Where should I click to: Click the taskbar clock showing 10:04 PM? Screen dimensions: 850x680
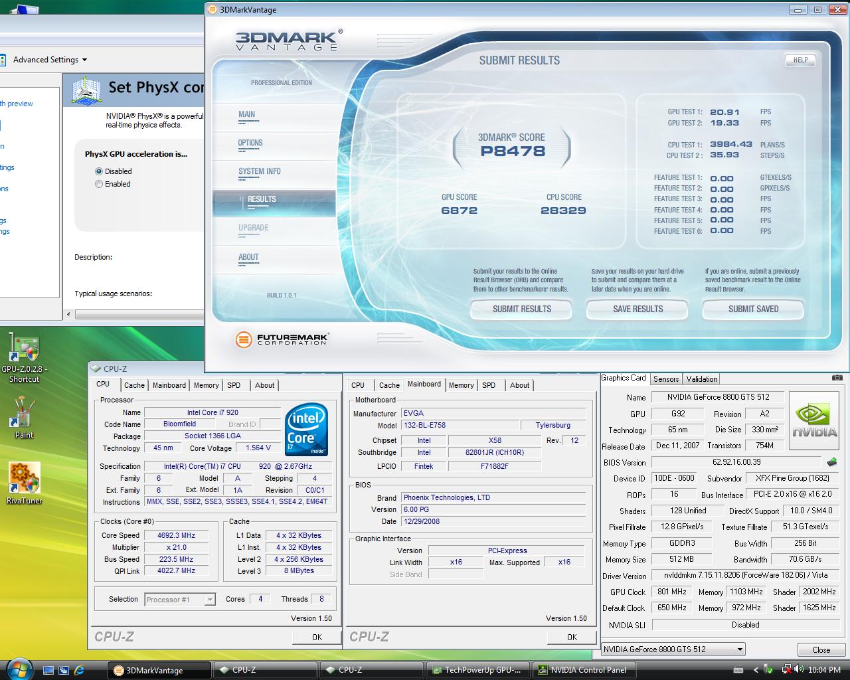824,670
